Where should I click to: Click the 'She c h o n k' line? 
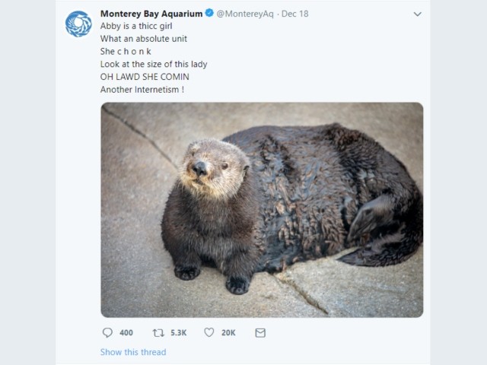click(x=126, y=51)
